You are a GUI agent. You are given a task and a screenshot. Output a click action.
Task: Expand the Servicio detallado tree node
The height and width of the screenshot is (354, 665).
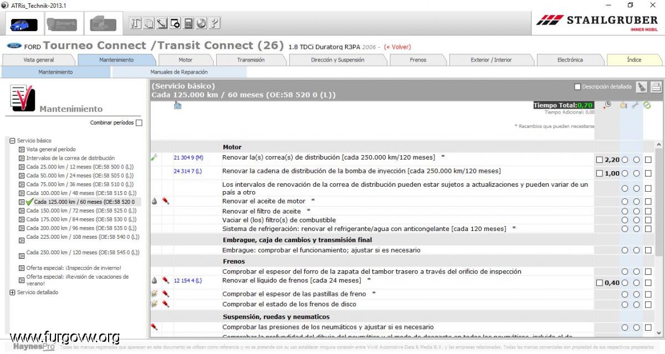pos(12,293)
